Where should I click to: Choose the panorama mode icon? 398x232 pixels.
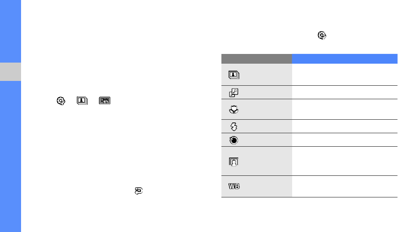pos(105,100)
